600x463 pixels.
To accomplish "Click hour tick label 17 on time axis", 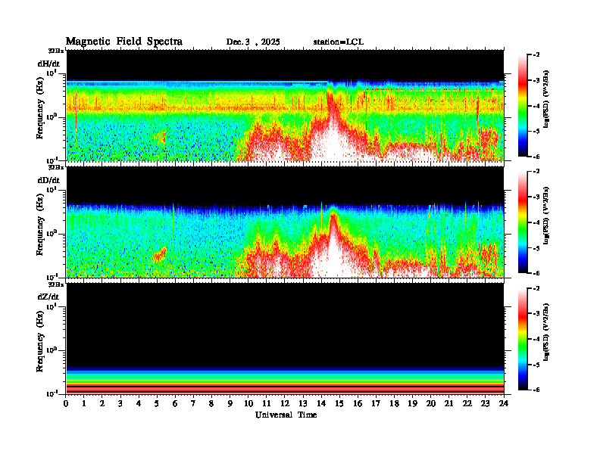I will tap(376, 403).
